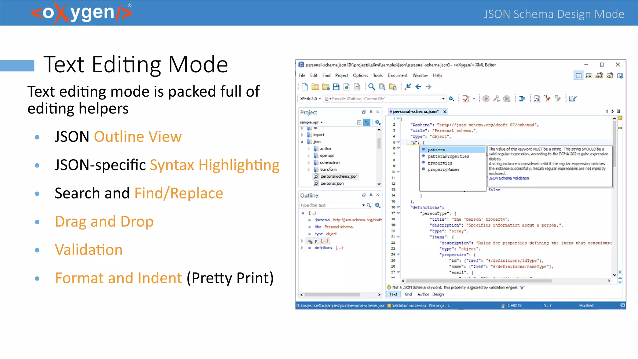Click the Configure Transformation wrench icon
638x359 pixels.
click(x=496, y=99)
